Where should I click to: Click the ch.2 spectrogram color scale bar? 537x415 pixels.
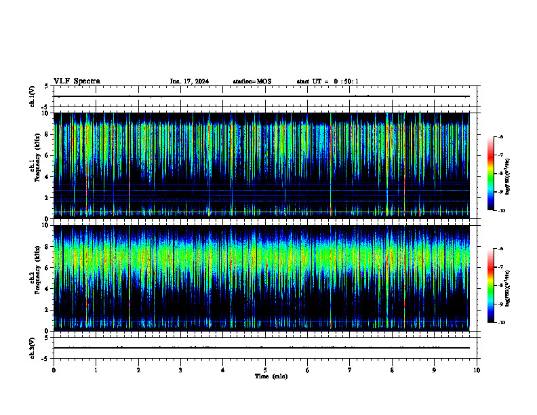tap(491, 285)
